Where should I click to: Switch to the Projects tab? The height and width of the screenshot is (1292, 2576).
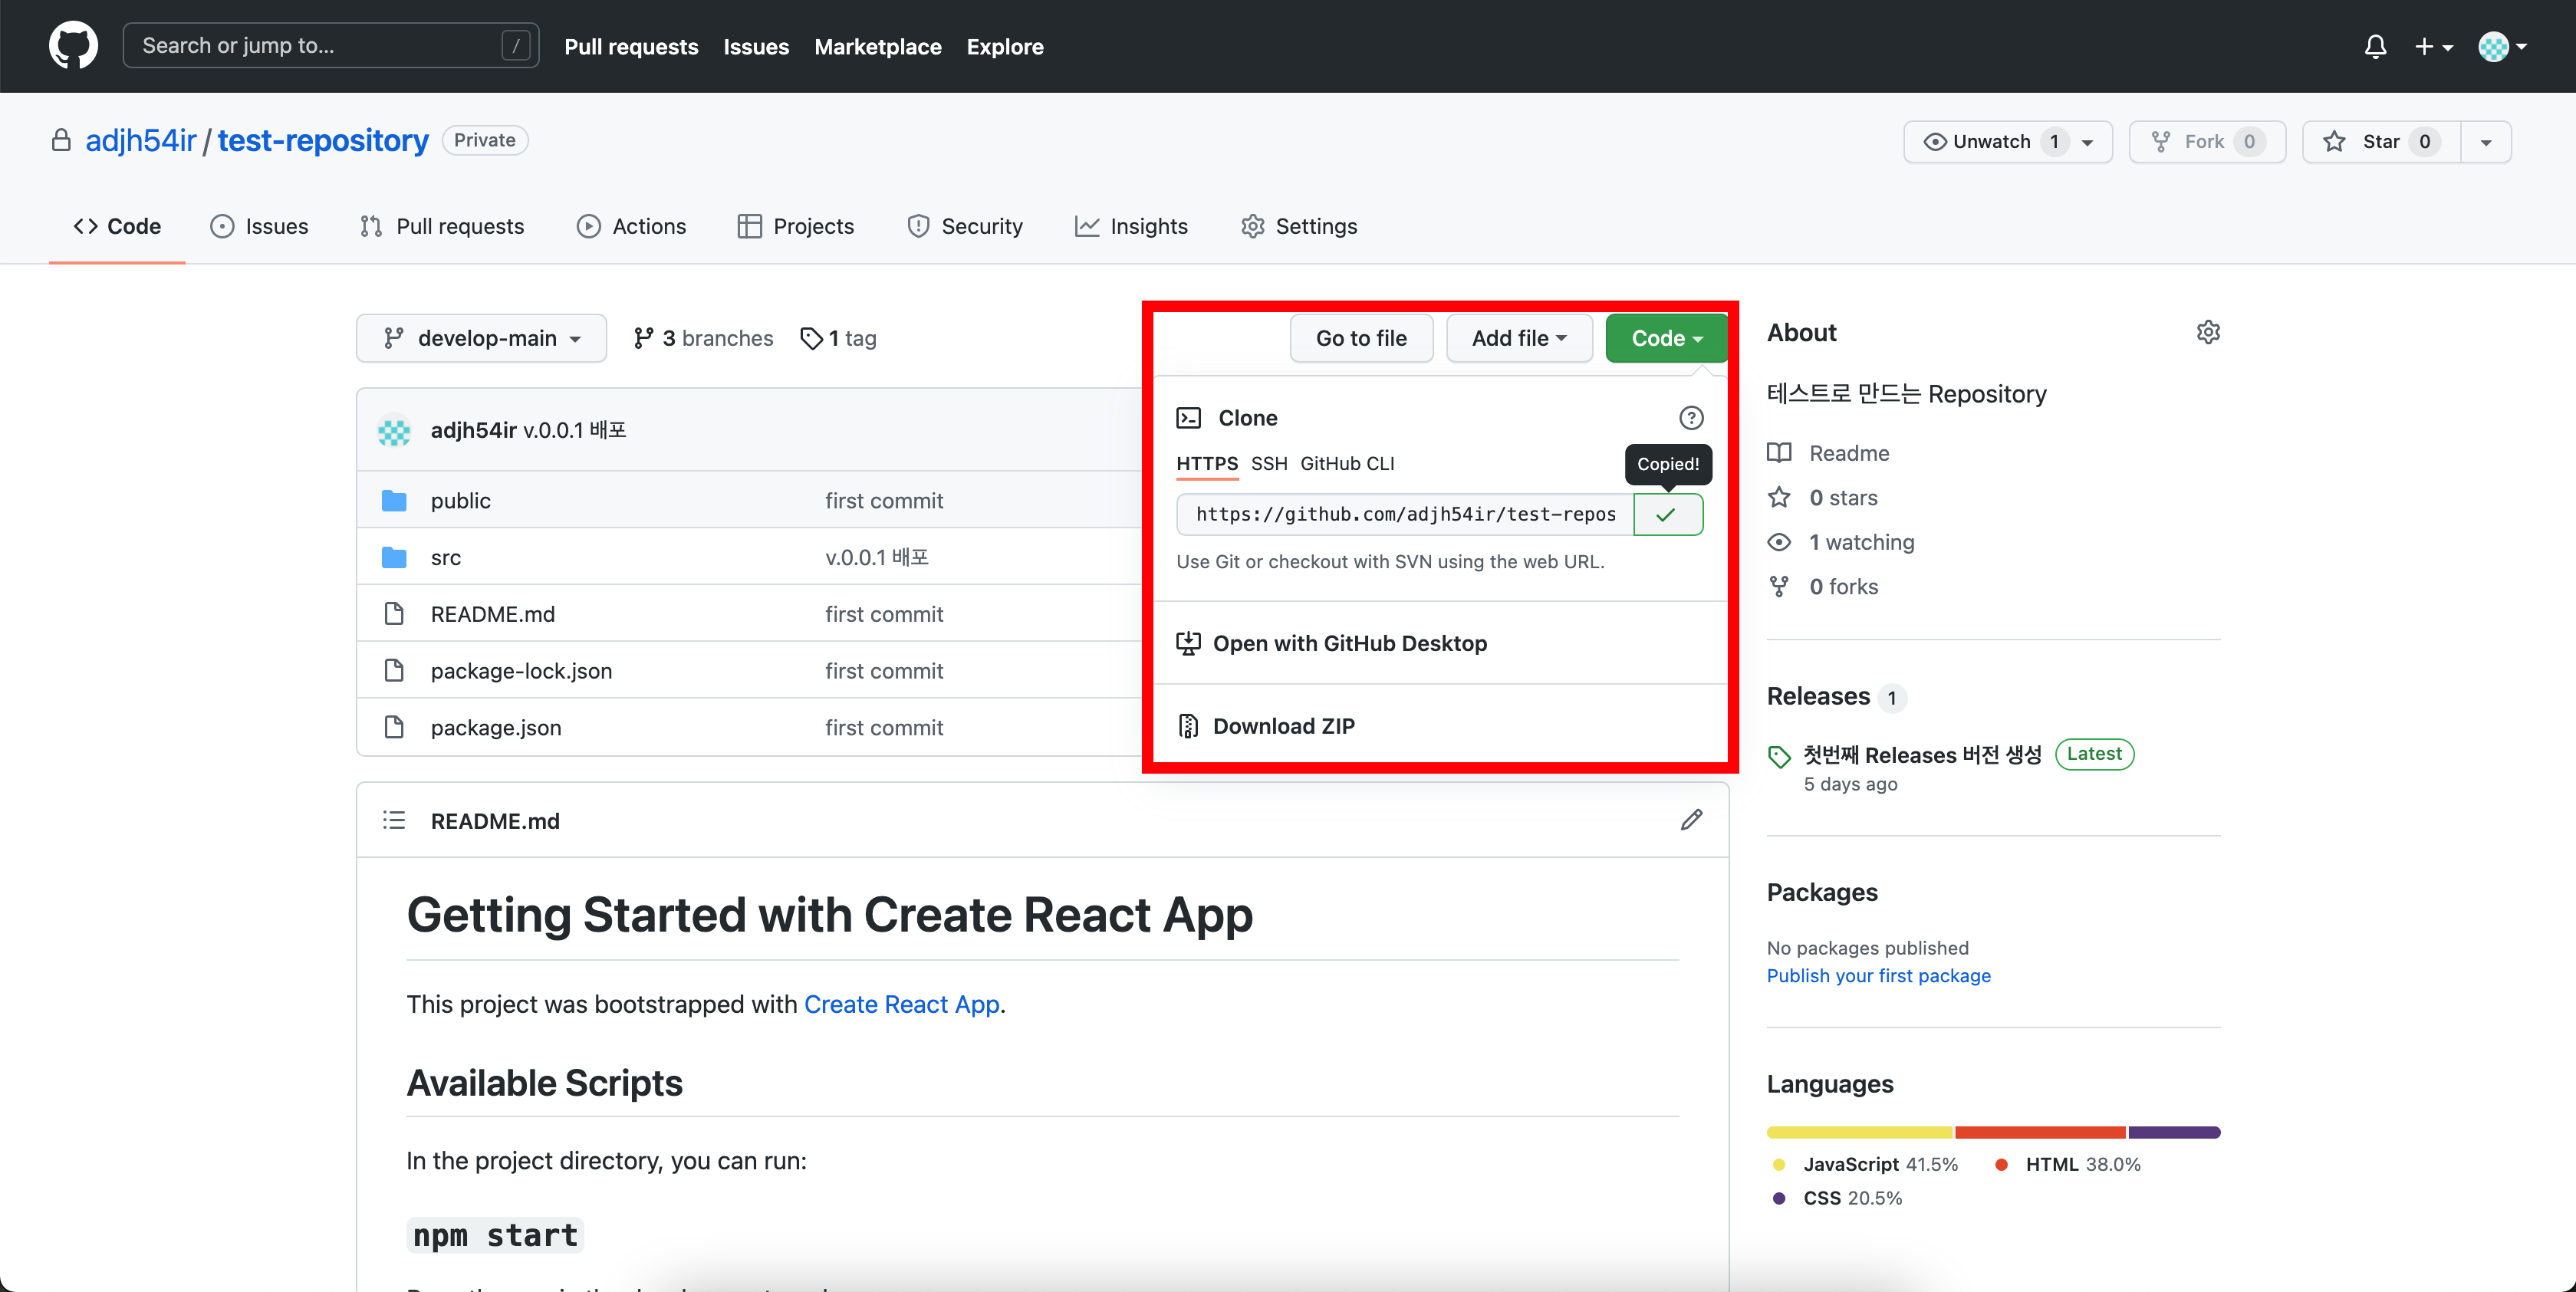click(796, 226)
